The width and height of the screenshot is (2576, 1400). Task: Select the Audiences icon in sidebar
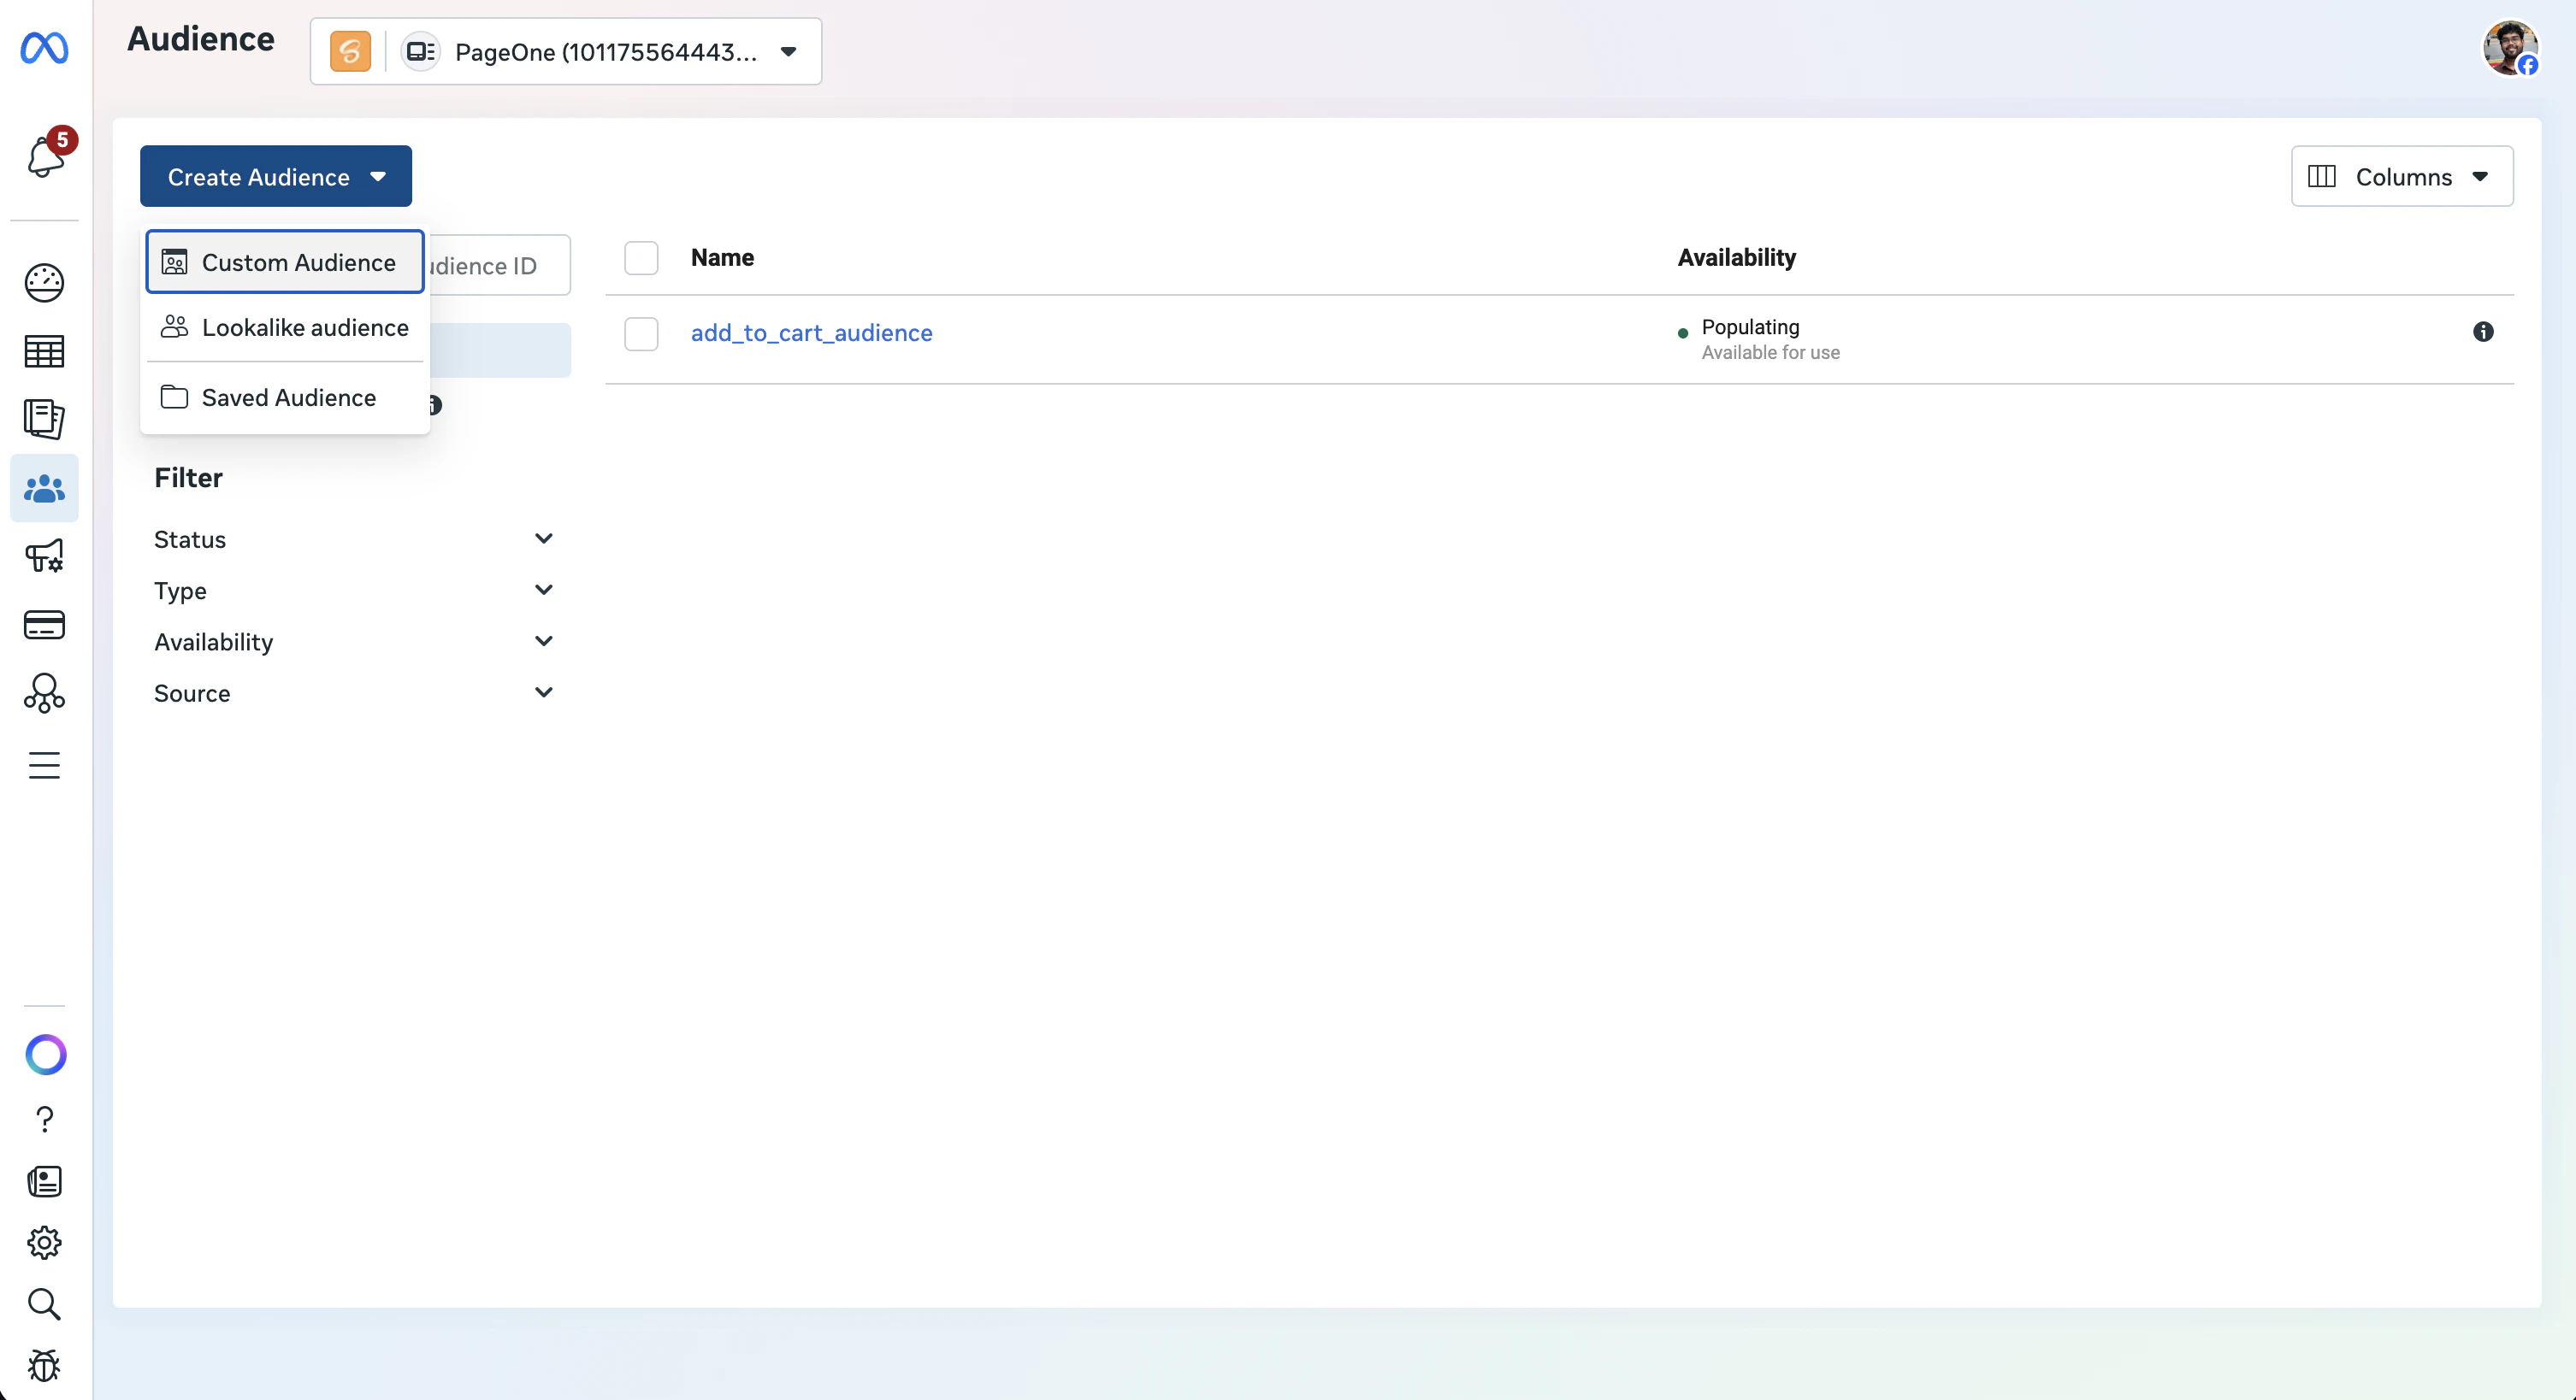click(44, 489)
